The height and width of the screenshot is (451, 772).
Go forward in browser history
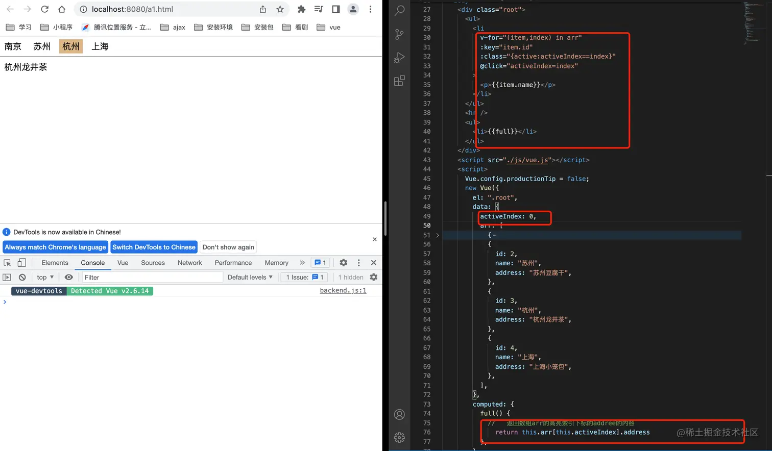coord(28,9)
